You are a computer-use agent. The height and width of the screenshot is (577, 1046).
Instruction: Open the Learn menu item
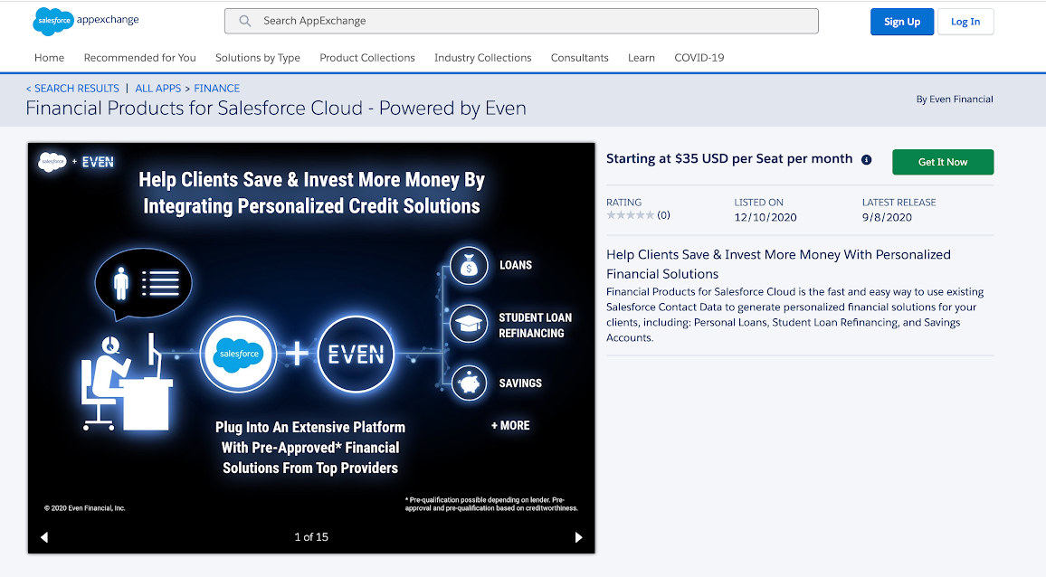click(x=641, y=57)
